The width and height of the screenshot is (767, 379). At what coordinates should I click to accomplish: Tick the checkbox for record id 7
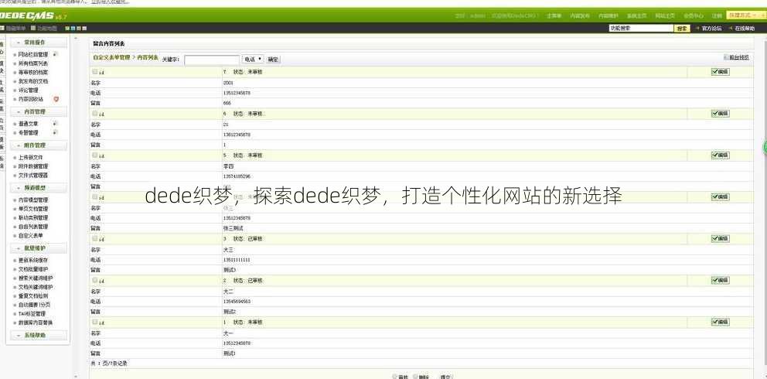pos(95,71)
